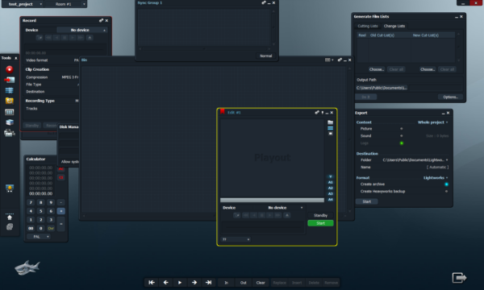Click the home icon in Tools panel
Screen dimensions: 484x290
10,217
